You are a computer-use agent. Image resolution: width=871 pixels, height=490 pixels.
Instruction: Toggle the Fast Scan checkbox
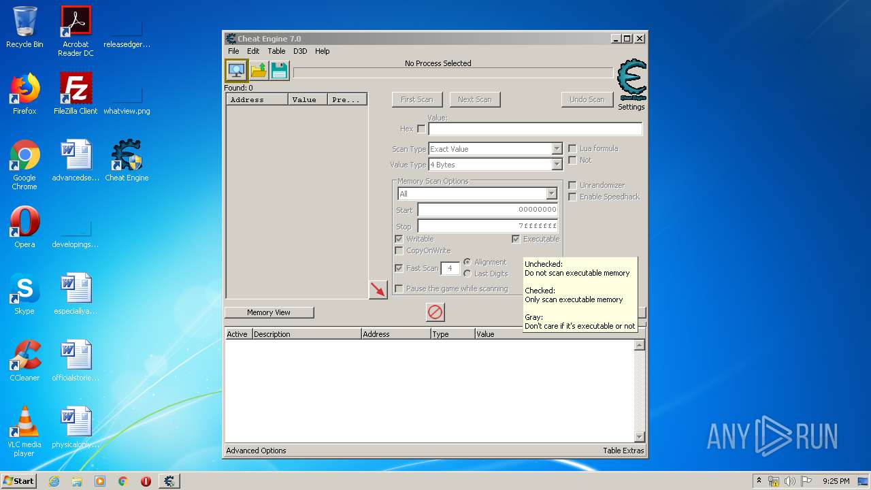[x=399, y=268]
